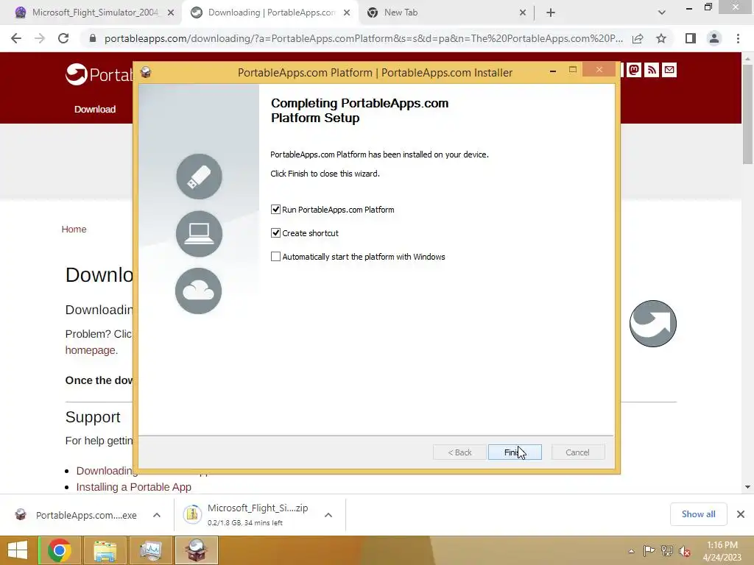Screen dimensions: 754x565
Task: Open the Windows Start button
Action: (x=18, y=550)
